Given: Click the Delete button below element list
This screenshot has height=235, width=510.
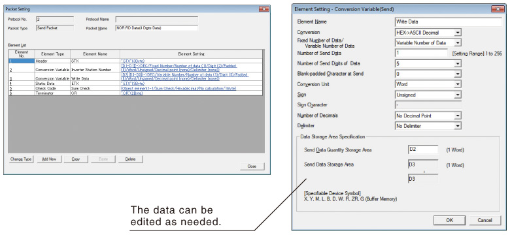Looking at the screenshot, I should (130, 159).
